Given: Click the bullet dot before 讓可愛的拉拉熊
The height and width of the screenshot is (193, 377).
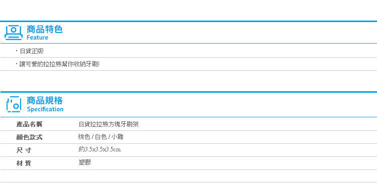Looking at the screenshot, I should click(x=17, y=64).
